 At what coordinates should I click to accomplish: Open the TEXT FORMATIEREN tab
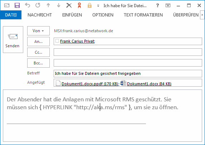pos(143,15)
